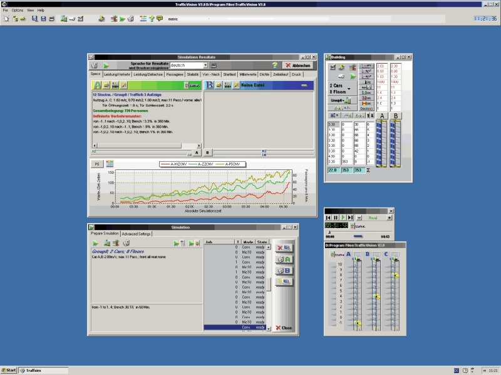Click the metric units label in toolbar
Image resolution: width=501 pixels, height=375 pixels.
click(173, 19)
